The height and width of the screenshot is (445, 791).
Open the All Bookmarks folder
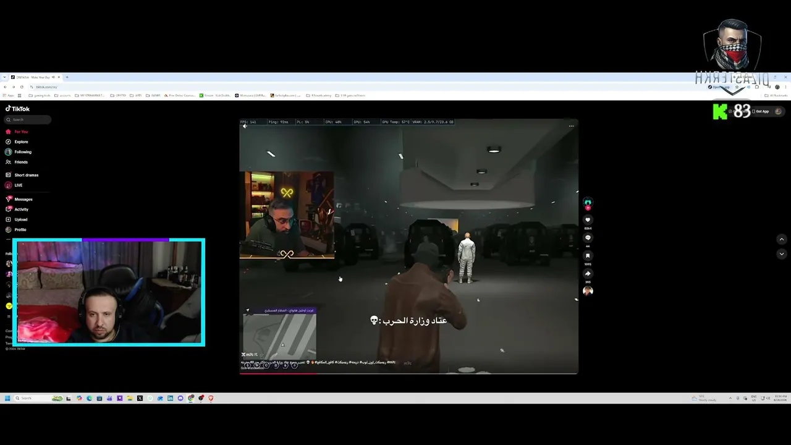(x=776, y=95)
